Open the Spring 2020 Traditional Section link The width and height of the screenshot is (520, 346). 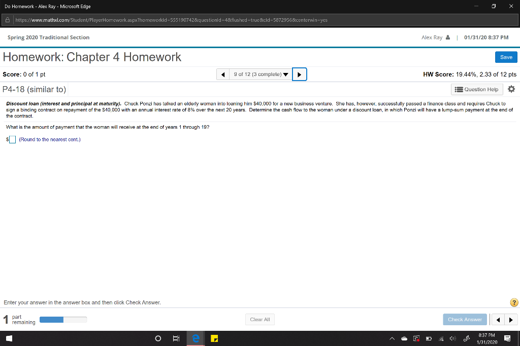[48, 37]
